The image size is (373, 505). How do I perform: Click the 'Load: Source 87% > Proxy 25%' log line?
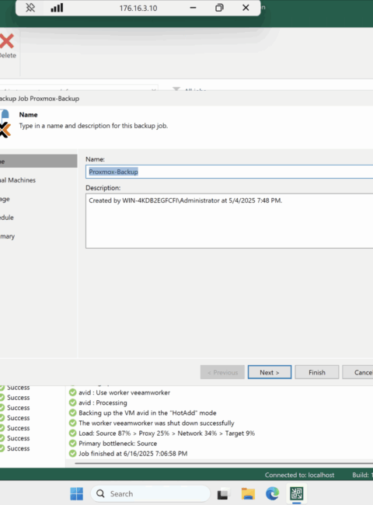[167, 434]
